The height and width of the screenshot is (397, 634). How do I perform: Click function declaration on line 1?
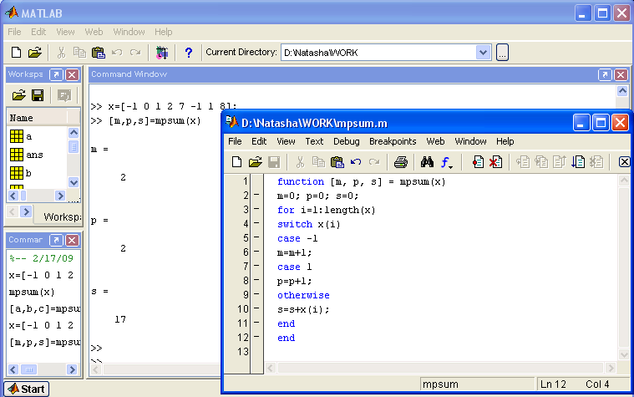pyautogui.click(x=361, y=181)
